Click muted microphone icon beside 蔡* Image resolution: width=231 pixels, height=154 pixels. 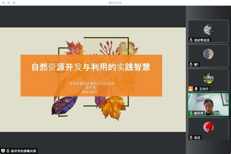[x=191, y=64]
